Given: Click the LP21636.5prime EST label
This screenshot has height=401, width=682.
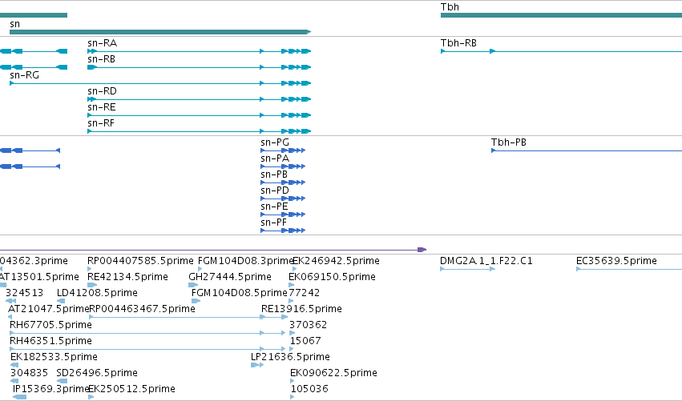Looking at the screenshot, I should (290, 357).
